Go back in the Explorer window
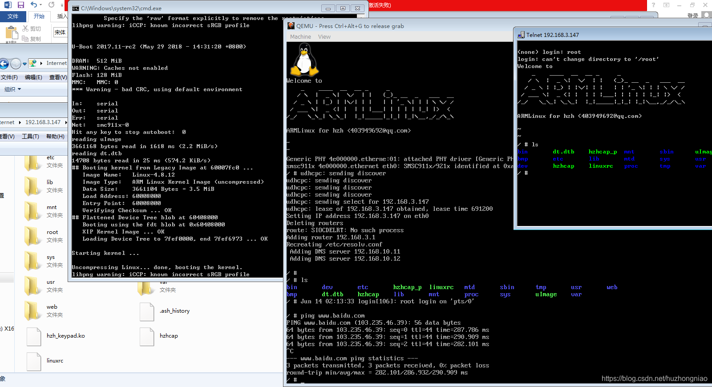Viewport: 712px width, 387px height. coord(4,64)
